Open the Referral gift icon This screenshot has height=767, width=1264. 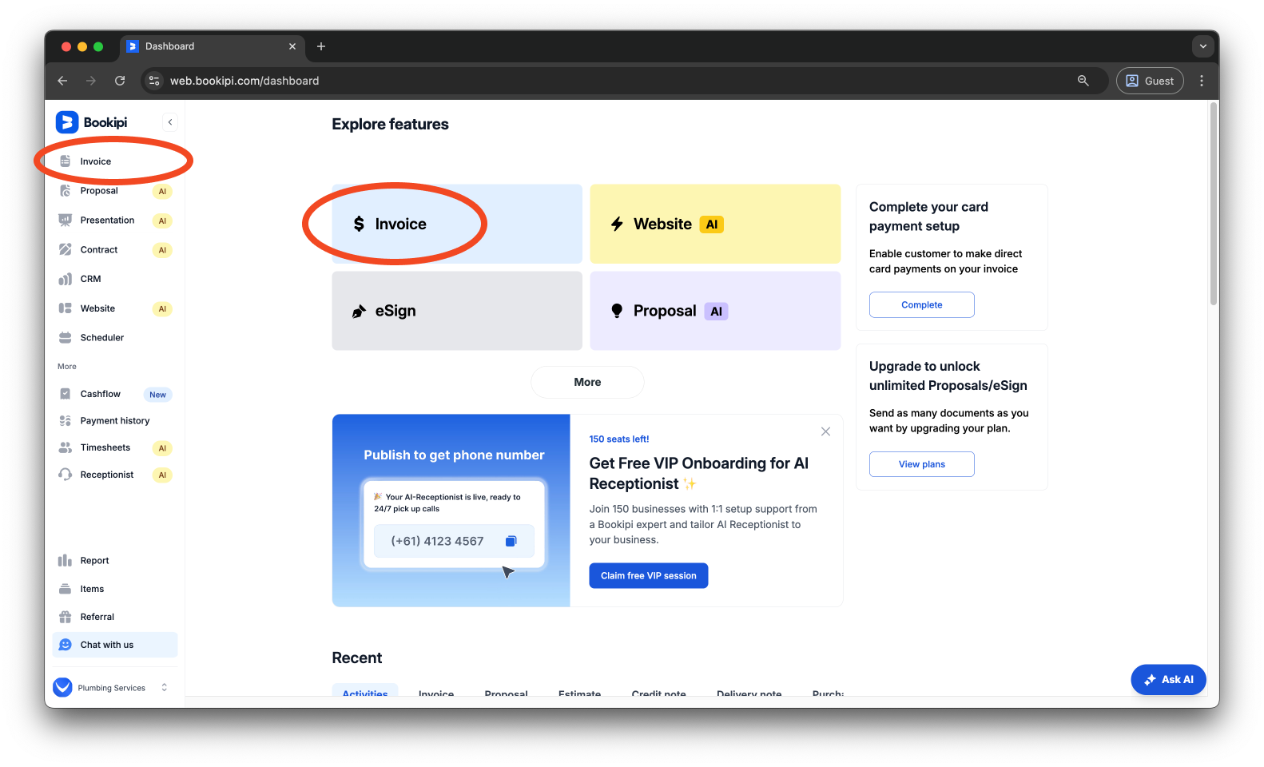66,617
